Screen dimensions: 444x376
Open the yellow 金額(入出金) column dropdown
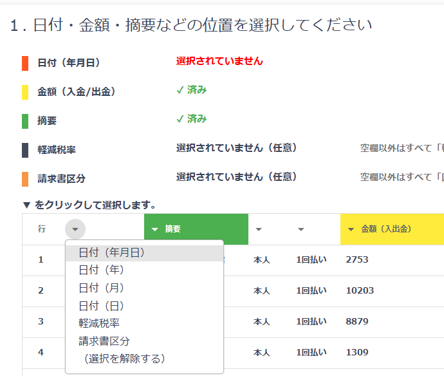(351, 229)
